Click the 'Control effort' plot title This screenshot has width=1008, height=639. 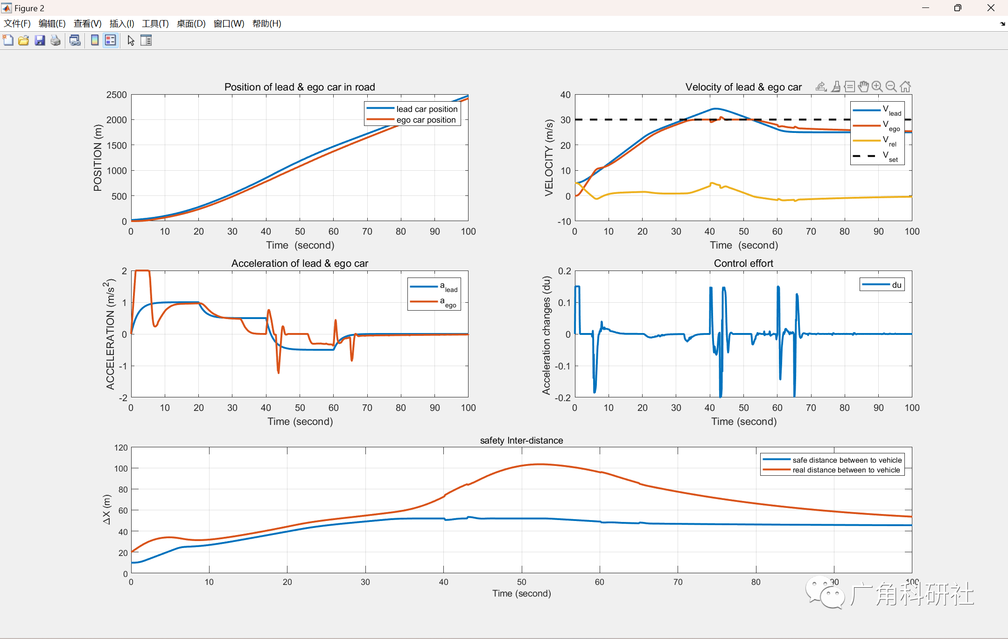(x=743, y=263)
